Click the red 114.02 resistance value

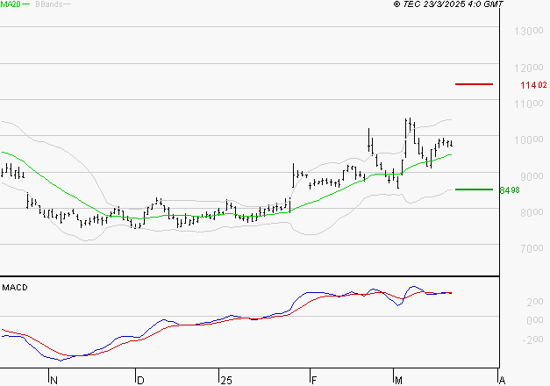533,85
